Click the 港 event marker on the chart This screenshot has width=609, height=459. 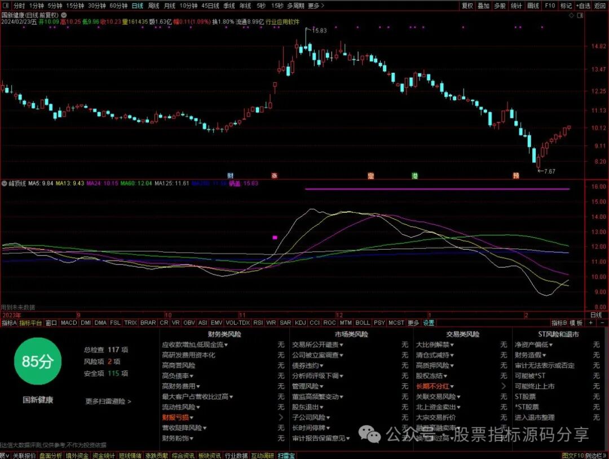click(415, 175)
